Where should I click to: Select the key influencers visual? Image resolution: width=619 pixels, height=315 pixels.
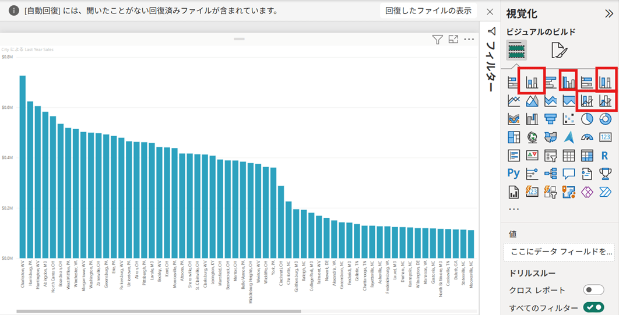(x=532, y=173)
